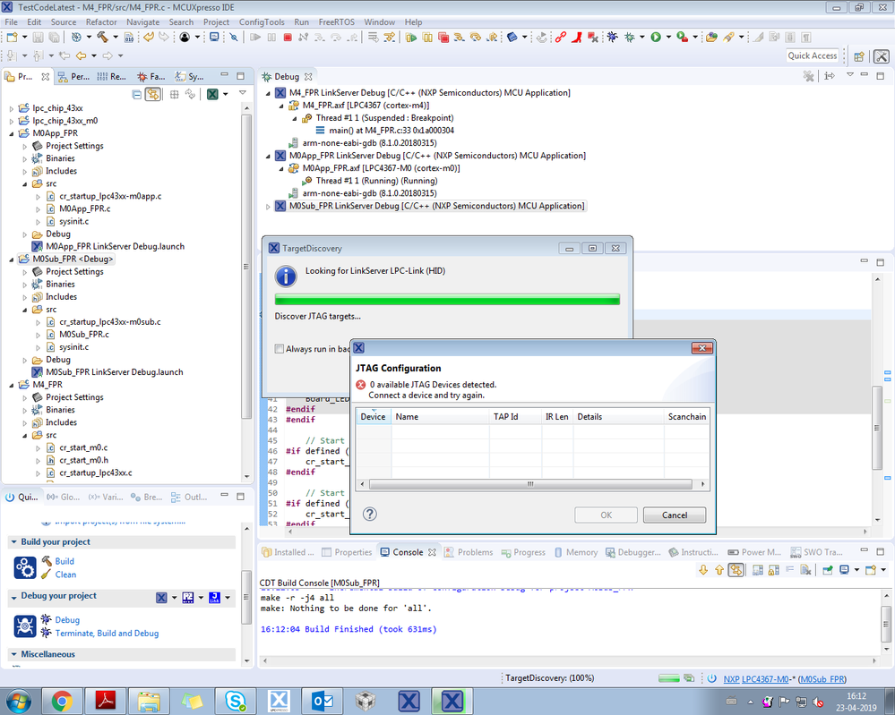The image size is (895, 715).
Task: Click the red Terminate debug button
Action: pos(288,37)
